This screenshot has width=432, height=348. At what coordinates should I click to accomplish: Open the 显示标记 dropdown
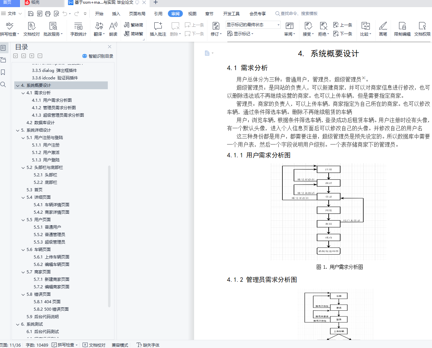click(x=240, y=34)
